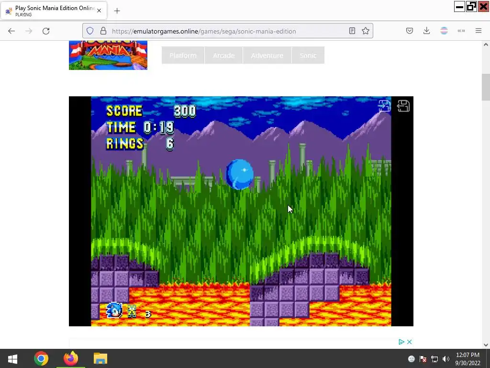Click the striped circular extension icon
This screenshot has height=368, width=490.
click(x=444, y=31)
